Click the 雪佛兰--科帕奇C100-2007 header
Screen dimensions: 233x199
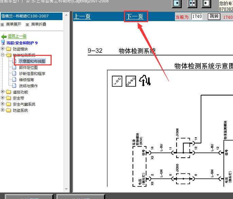pyautogui.click(x=32, y=16)
